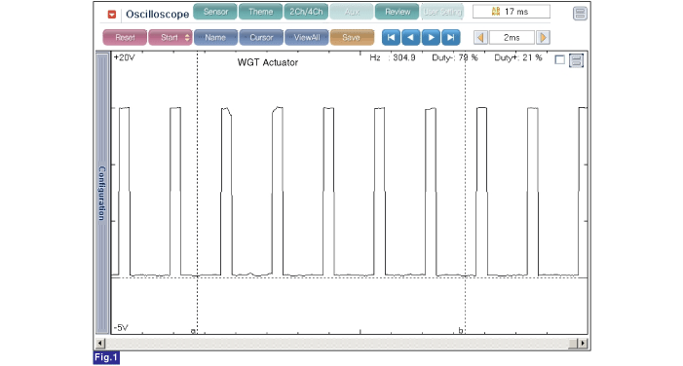The height and width of the screenshot is (366, 683).
Task: Toggle the Start button arrows
Action: [187, 37]
